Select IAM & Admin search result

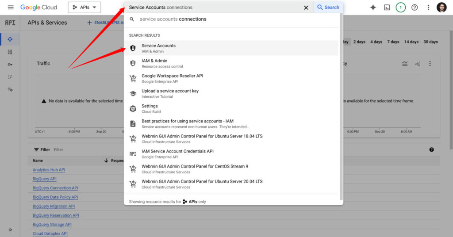click(x=154, y=63)
